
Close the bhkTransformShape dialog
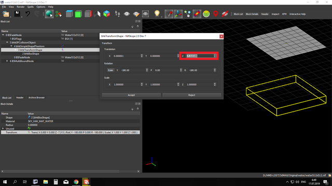pyautogui.click(x=222, y=36)
